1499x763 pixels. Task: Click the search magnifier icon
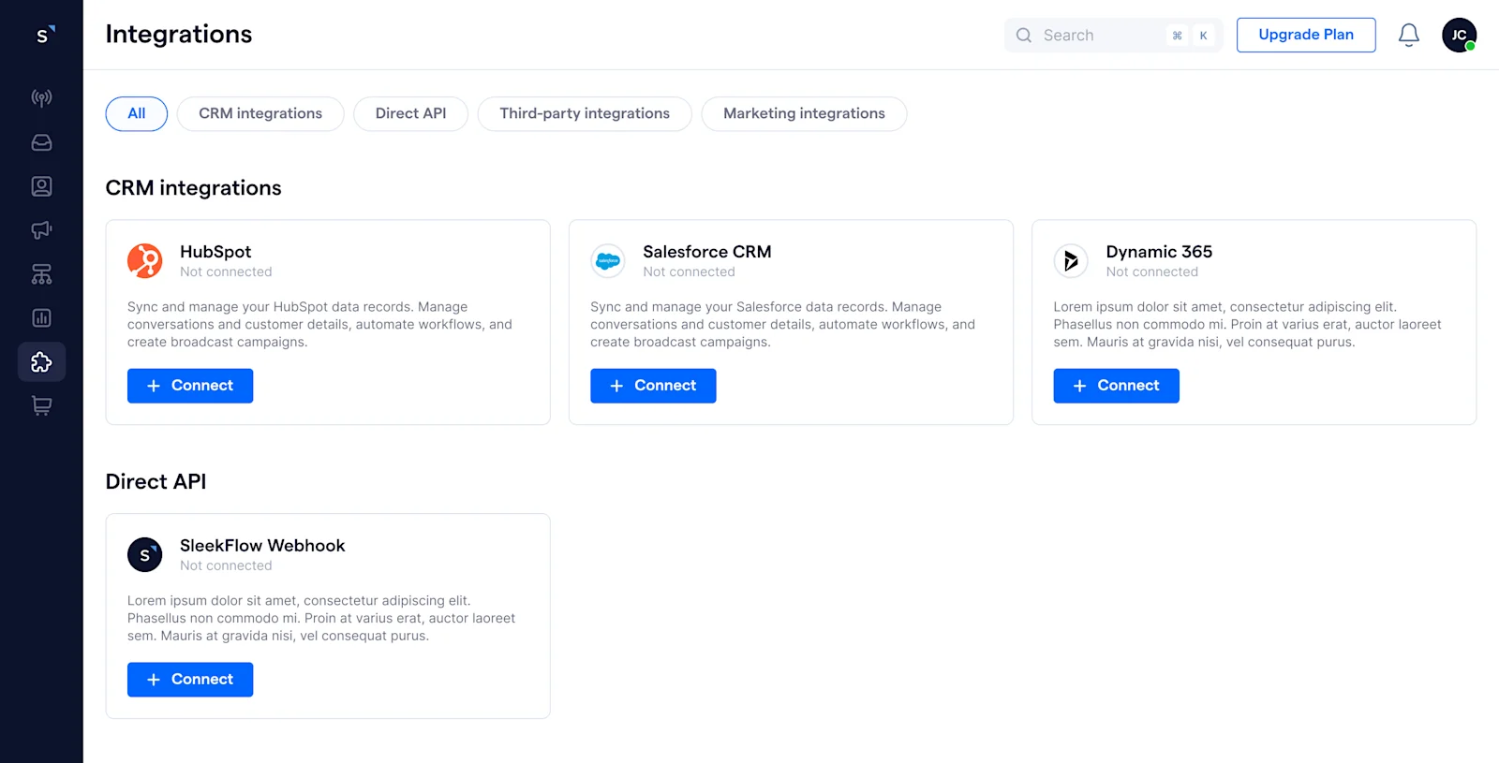1024,36
